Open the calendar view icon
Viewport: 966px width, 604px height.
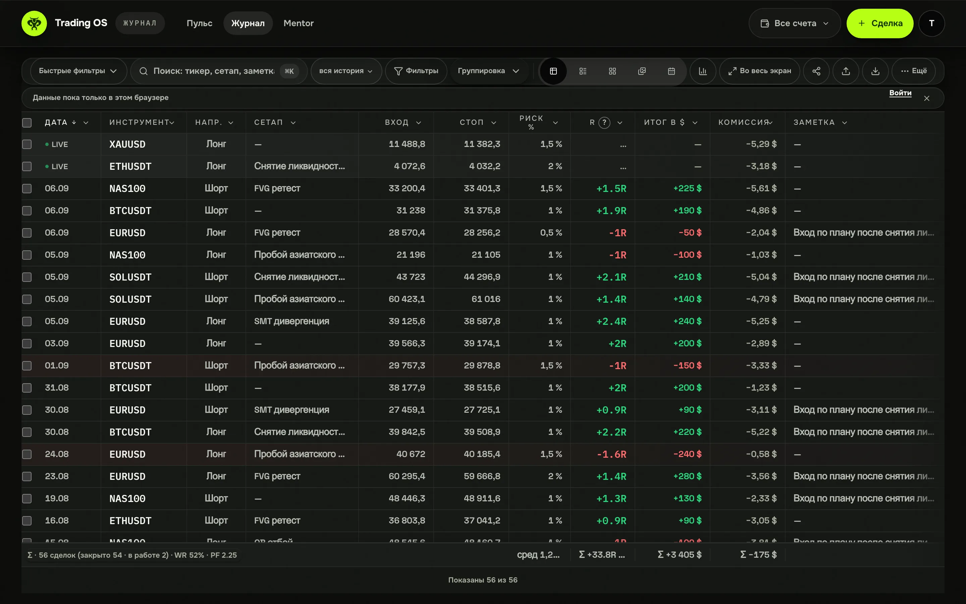pos(672,71)
